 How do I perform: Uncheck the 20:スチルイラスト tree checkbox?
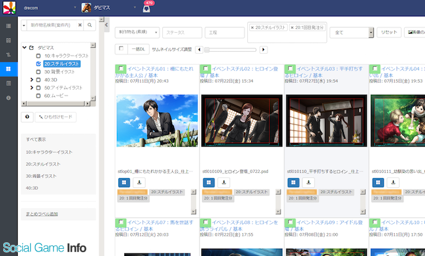pos(39,64)
